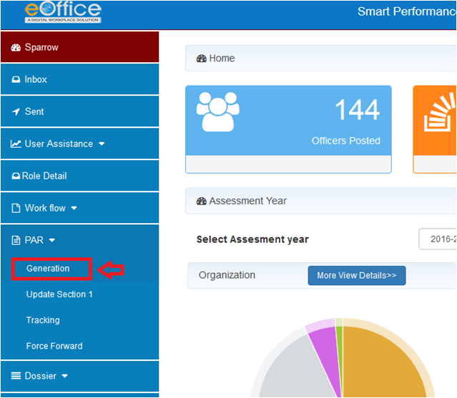Click the Inbox tray icon
Image resolution: width=457 pixels, height=398 pixels.
pyautogui.click(x=16, y=79)
